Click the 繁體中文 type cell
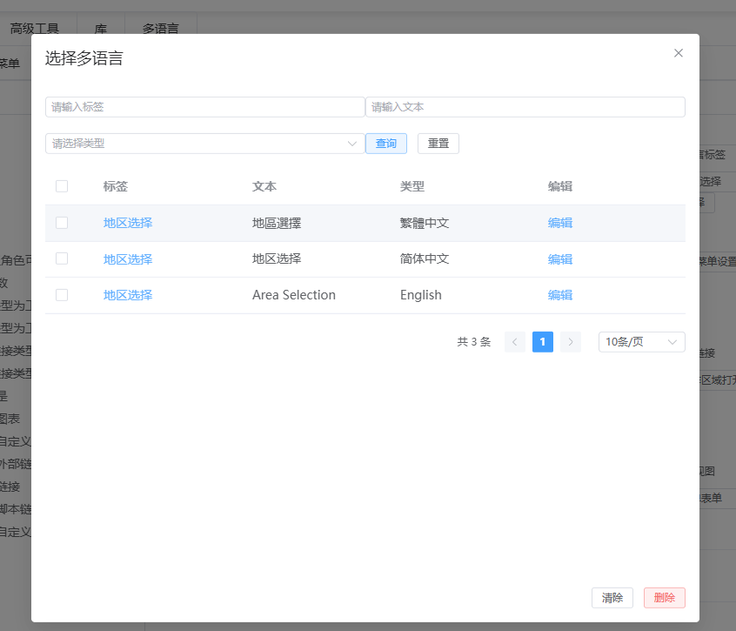This screenshot has height=631, width=736. click(x=425, y=223)
